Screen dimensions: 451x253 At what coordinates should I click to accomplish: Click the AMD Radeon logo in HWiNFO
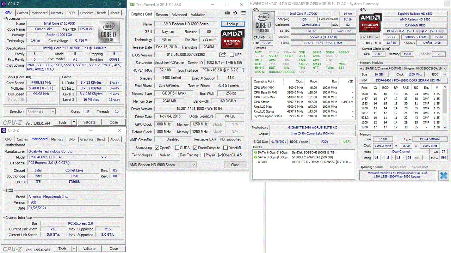pyautogui.click(x=370, y=23)
